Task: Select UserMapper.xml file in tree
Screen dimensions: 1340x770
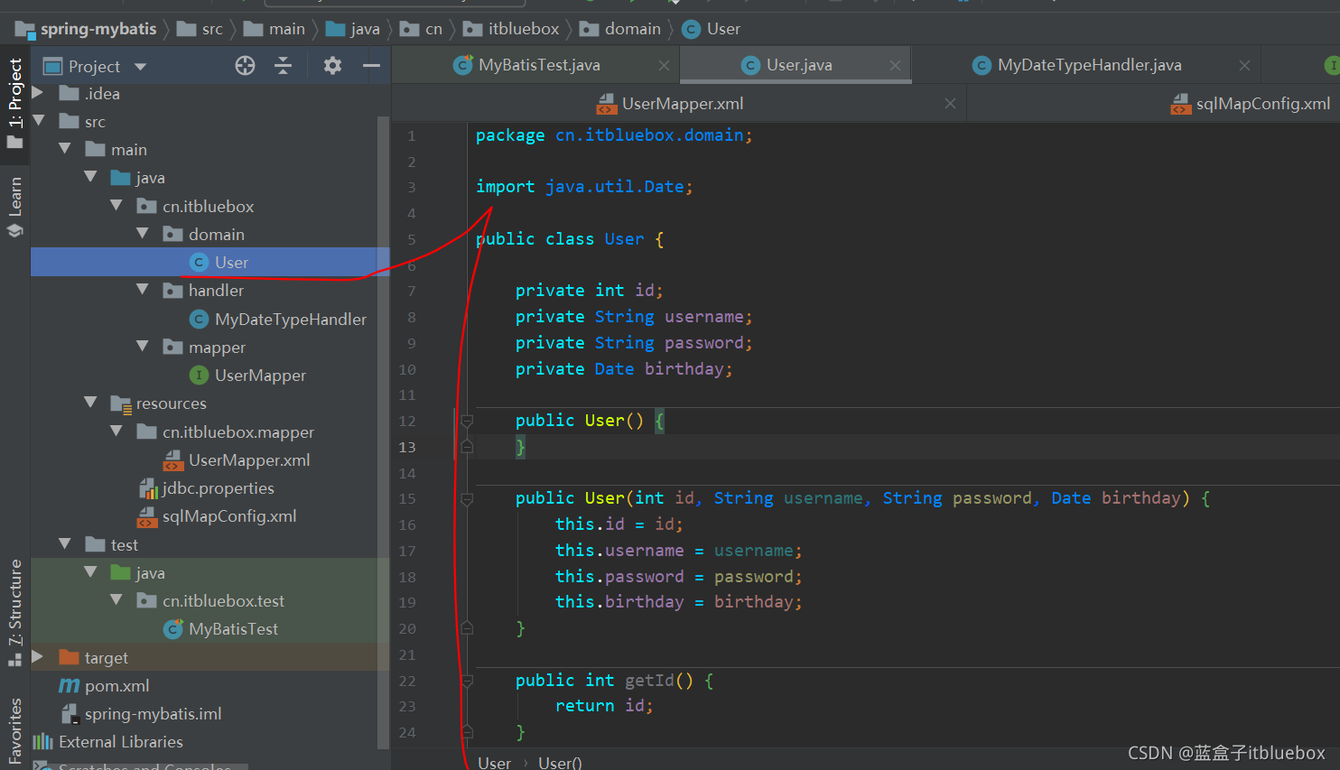Action: coord(237,459)
